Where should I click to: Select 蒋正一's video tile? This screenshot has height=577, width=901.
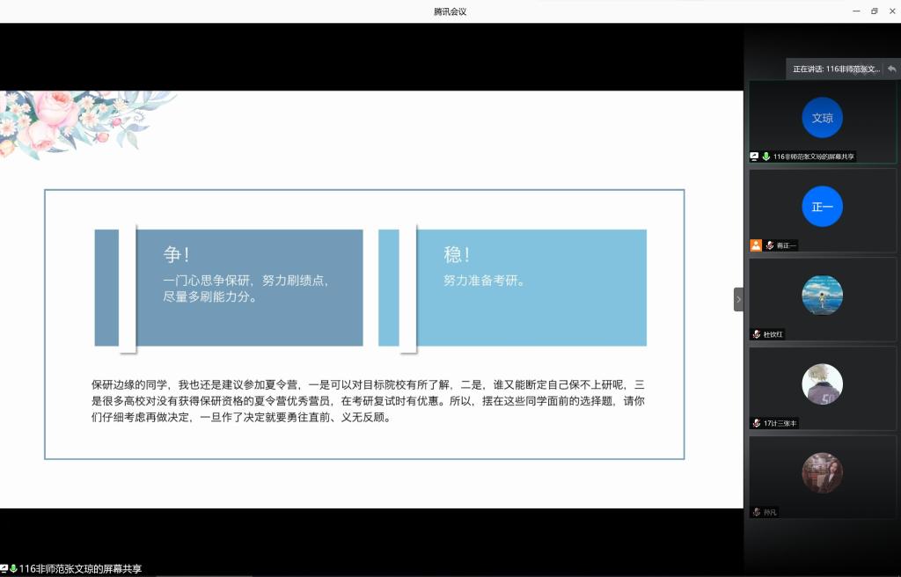click(822, 208)
